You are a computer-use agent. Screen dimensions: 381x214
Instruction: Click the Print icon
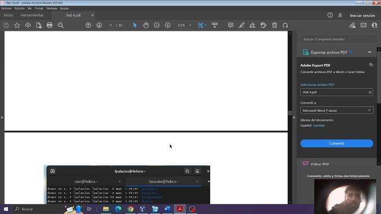click(x=49, y=25)
